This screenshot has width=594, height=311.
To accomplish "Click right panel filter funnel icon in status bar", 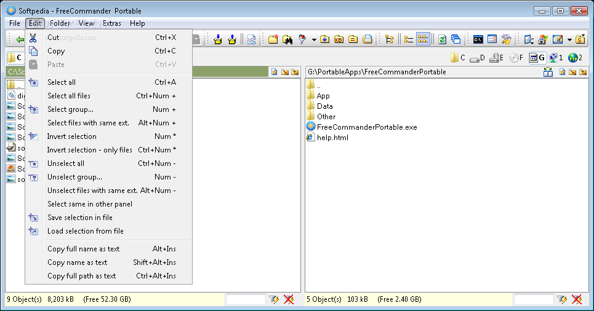I will tap(562, 300).
